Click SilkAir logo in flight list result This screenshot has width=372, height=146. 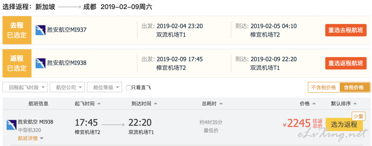coord(11,125)
